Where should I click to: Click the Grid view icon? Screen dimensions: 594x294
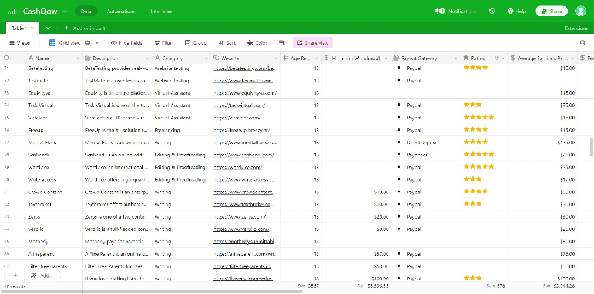[52, 43]
